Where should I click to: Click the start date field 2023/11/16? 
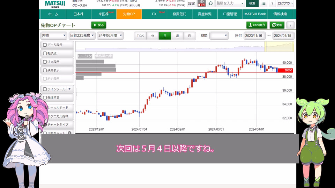pos(254,36)
